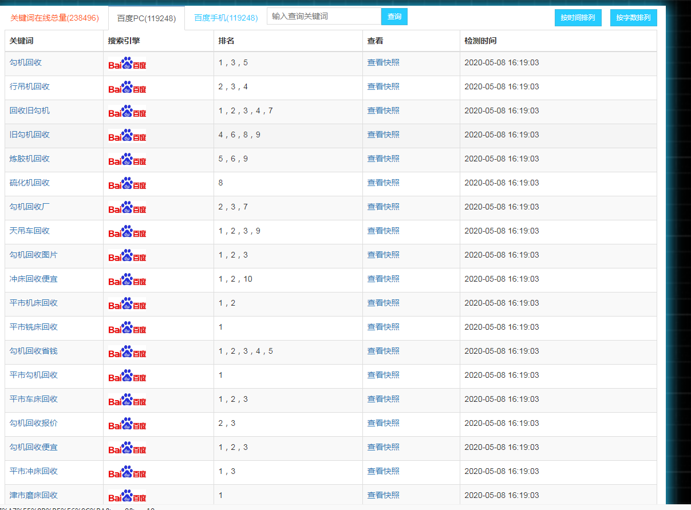Open the 关键词在线总量 tab
Screen dimensions: 691x510
pos(54,18)
